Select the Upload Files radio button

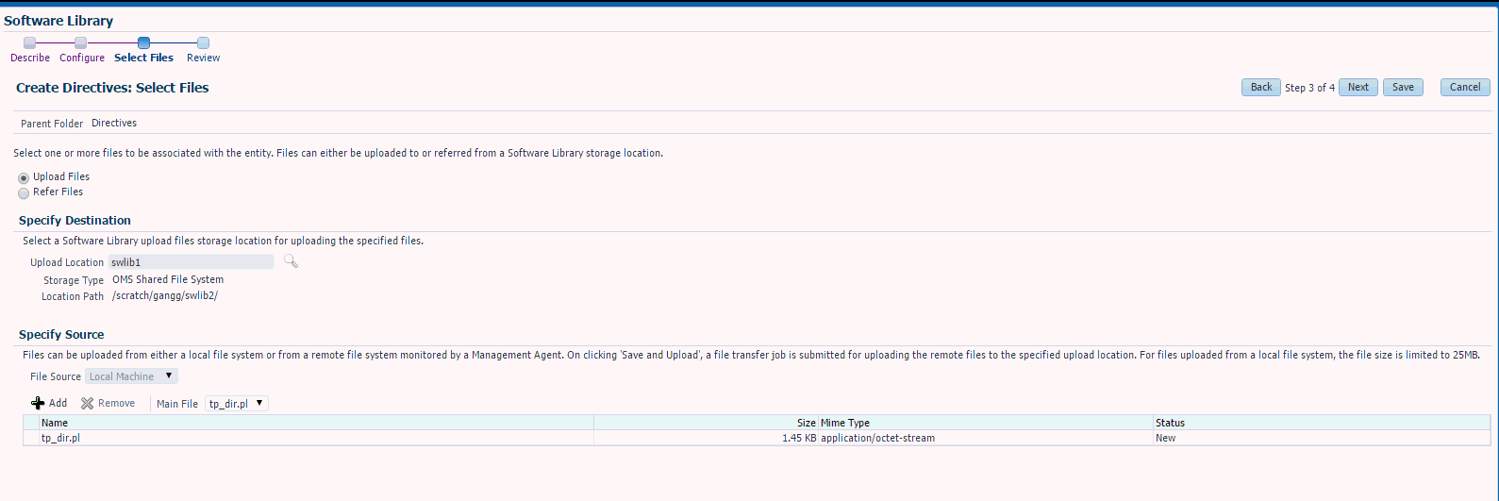24,177
